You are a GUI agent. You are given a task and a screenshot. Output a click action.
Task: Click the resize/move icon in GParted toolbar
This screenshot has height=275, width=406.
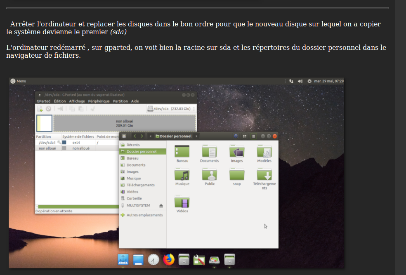[60, 109]
